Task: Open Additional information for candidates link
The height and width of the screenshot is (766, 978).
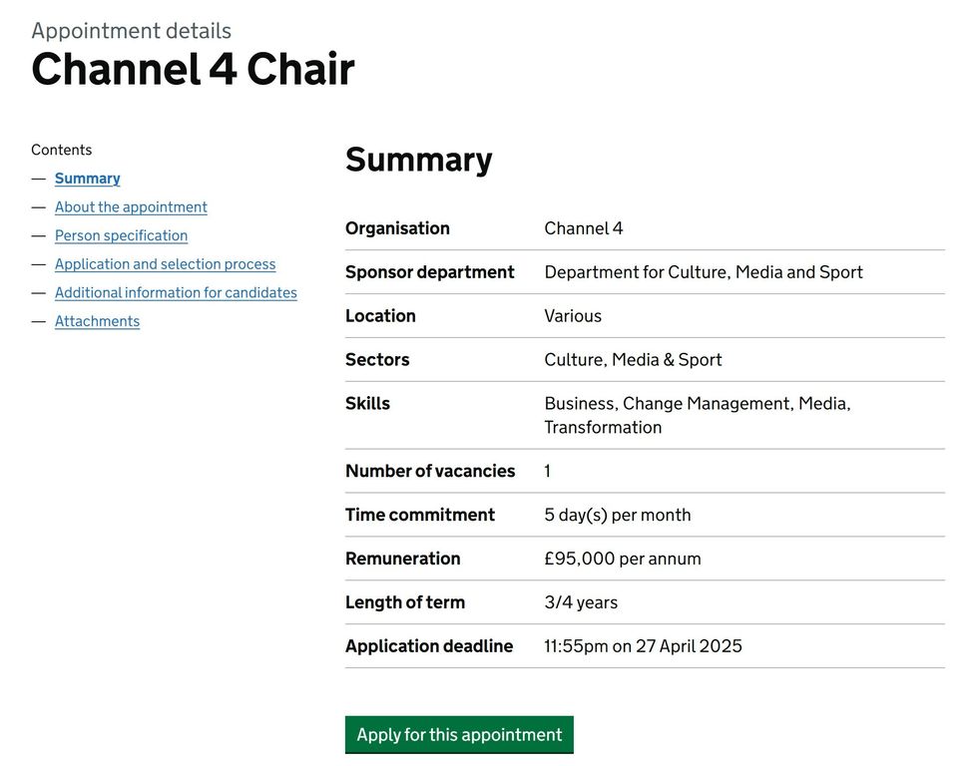Action: pyautogui.click(x=176, y=293)
